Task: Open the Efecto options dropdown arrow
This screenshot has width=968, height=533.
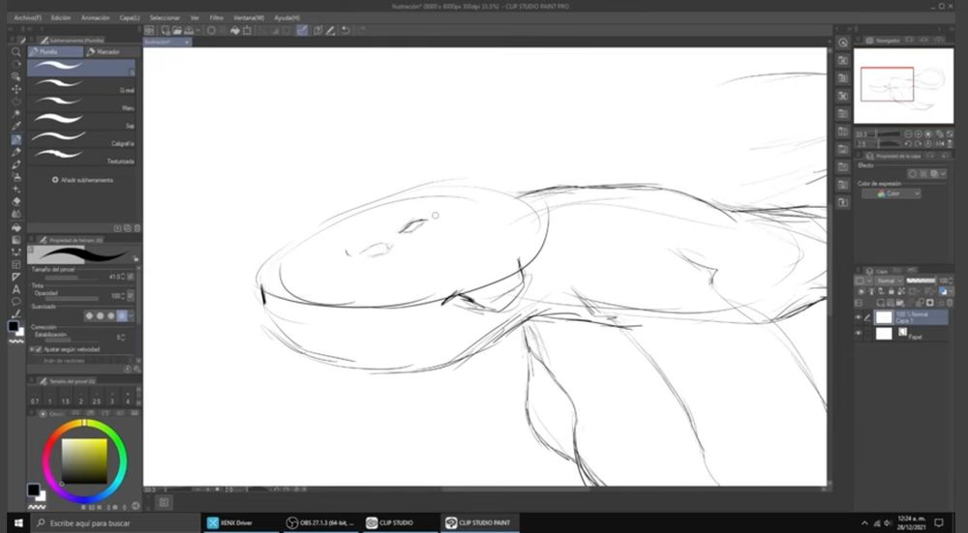Action: click(x=943, y=174)
